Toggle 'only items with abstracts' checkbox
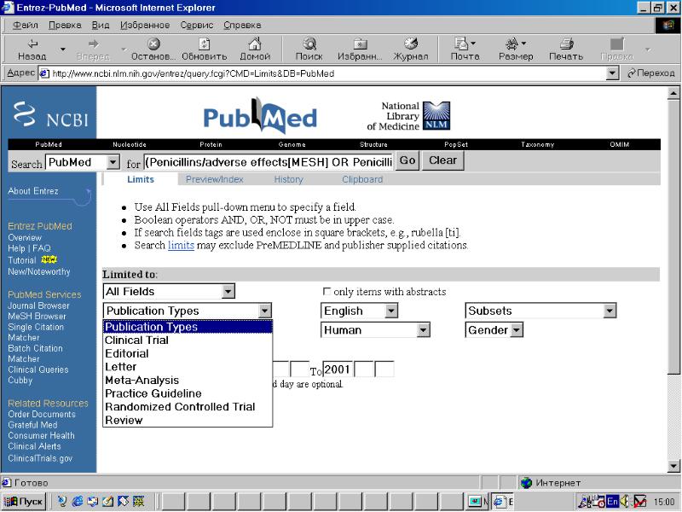The image size is (682, 512). pos(327,291)
